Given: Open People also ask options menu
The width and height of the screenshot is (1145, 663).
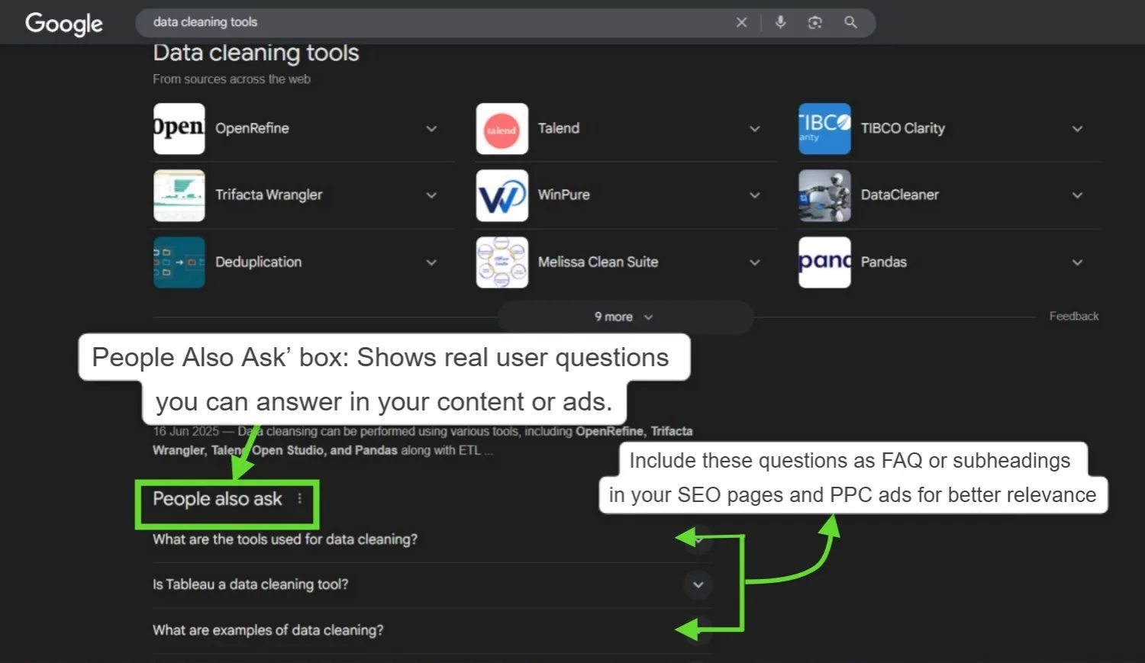Looking at the screenshot, I should 300,498.
